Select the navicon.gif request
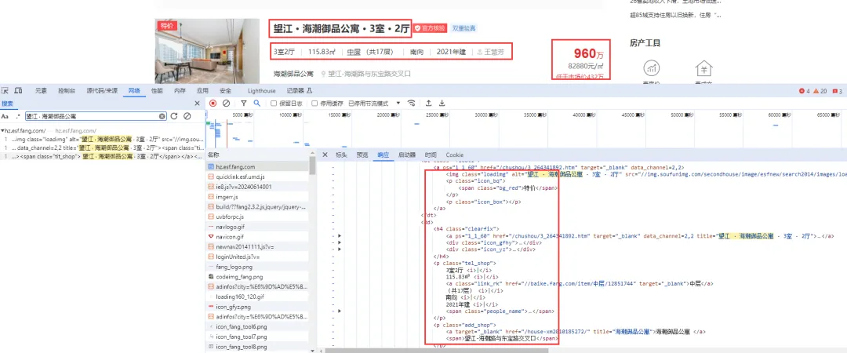Image resolution: width=847 pixels, height=353 pixels. 258,237
